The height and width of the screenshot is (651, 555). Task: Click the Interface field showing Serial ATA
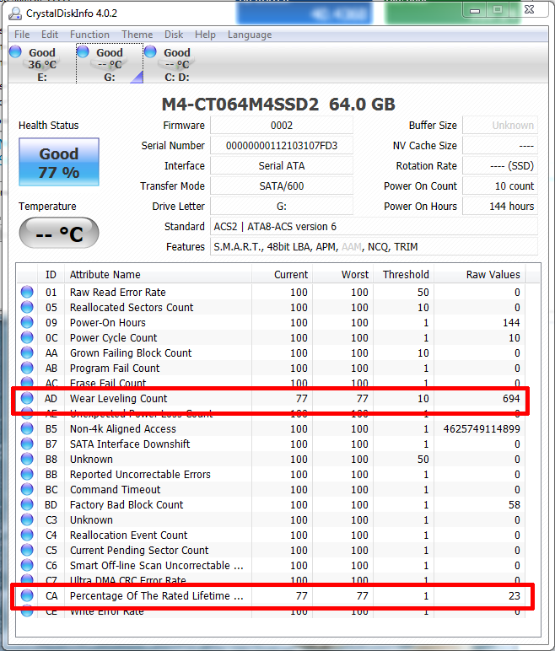click(282, 166)
